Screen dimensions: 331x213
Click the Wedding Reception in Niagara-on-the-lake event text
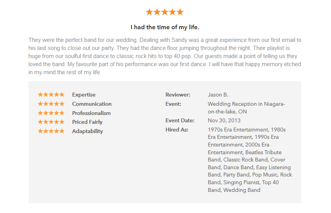pyautogui.click(x=246, y=108)
